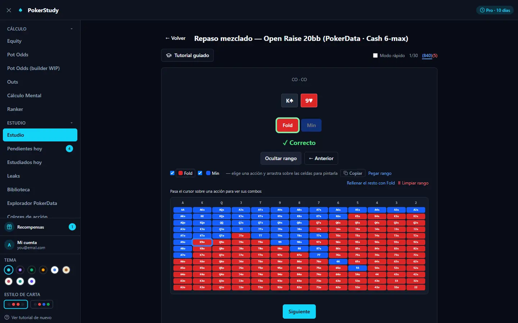The image size is (518, 323).
Task: Open the Equity menu item
Action: [40, 41]
